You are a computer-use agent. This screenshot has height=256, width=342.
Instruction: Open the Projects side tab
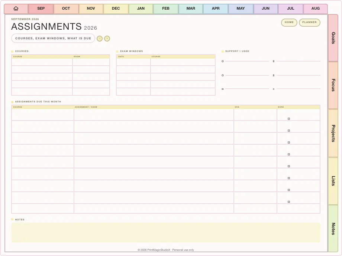pyautogui.click(x=333, y=133)
